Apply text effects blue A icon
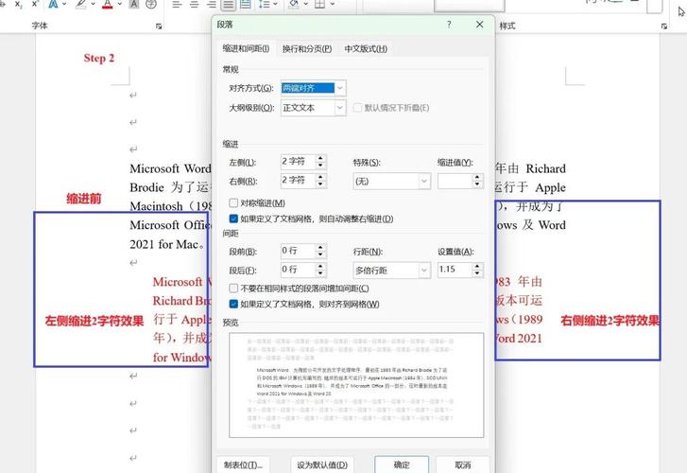The width and height of the screenshot is (687, 473). pos(53,5)
